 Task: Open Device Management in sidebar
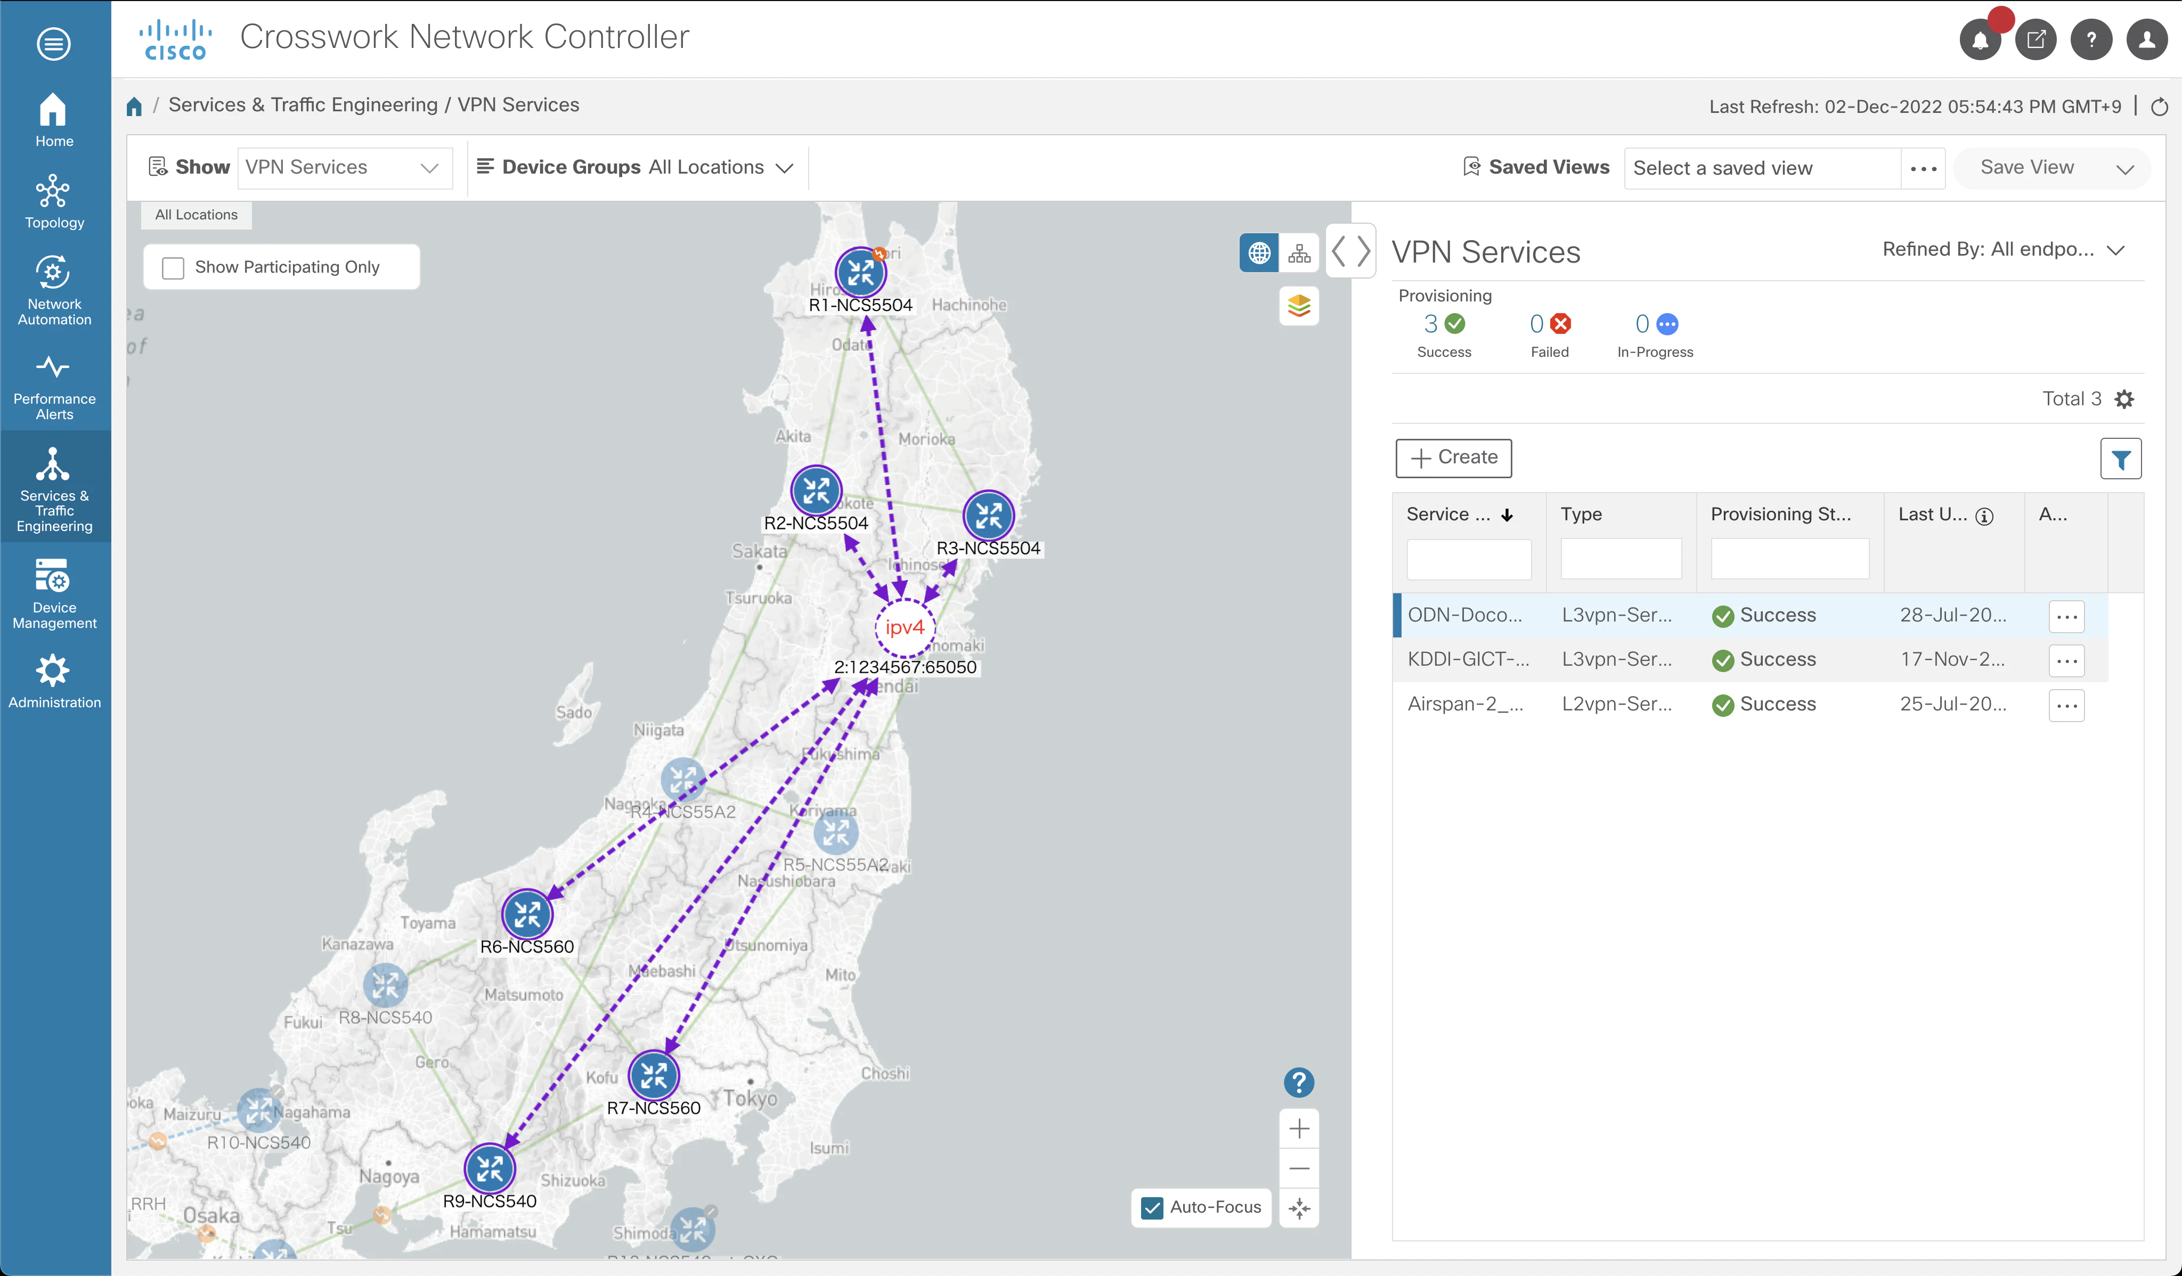pos(54,594)
